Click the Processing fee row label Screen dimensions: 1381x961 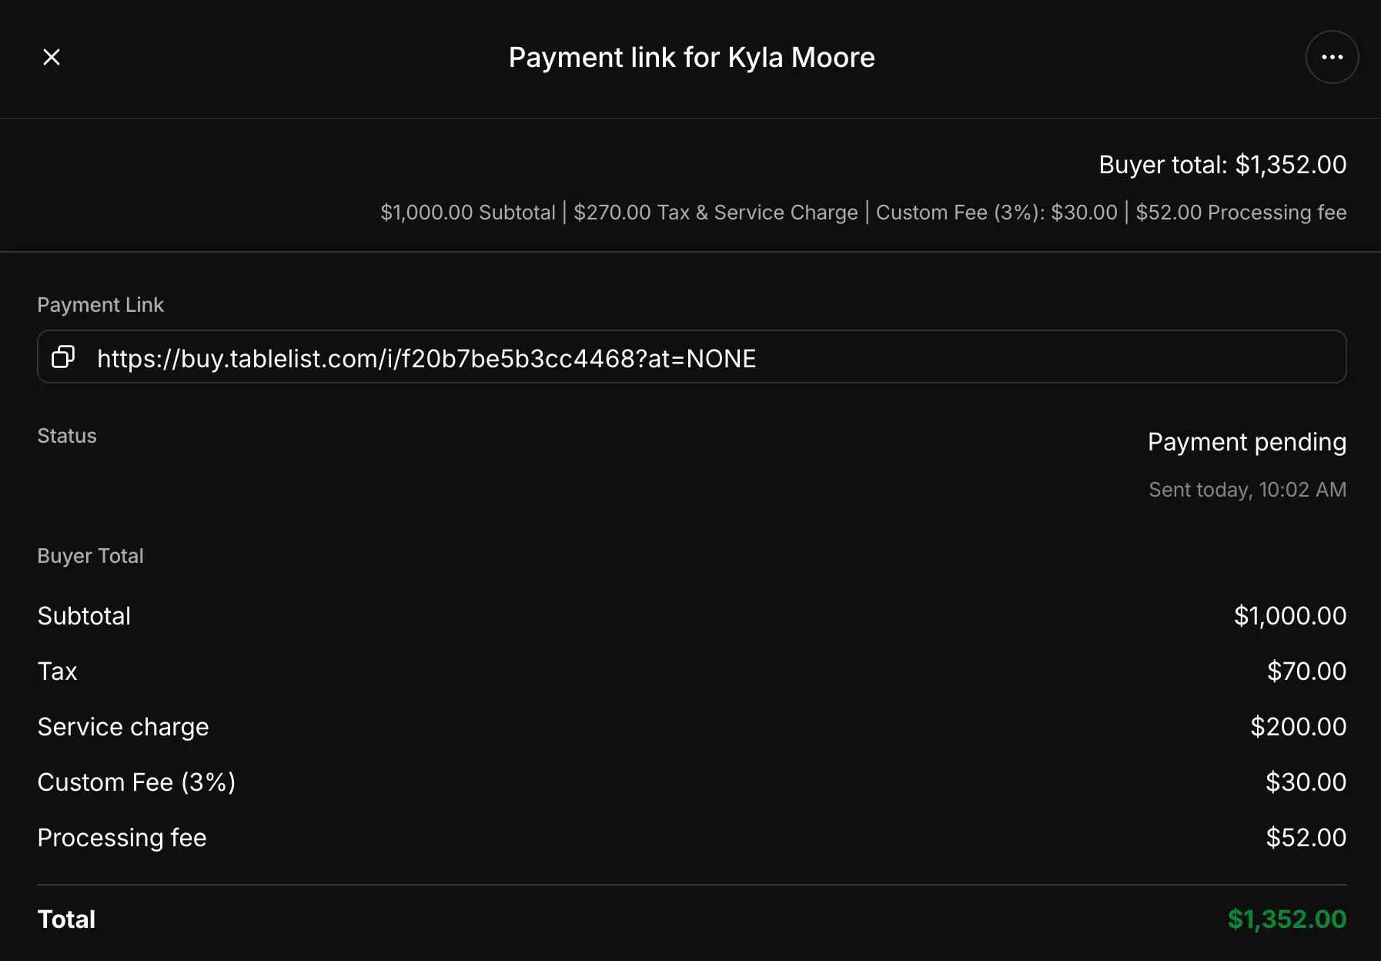122,838
